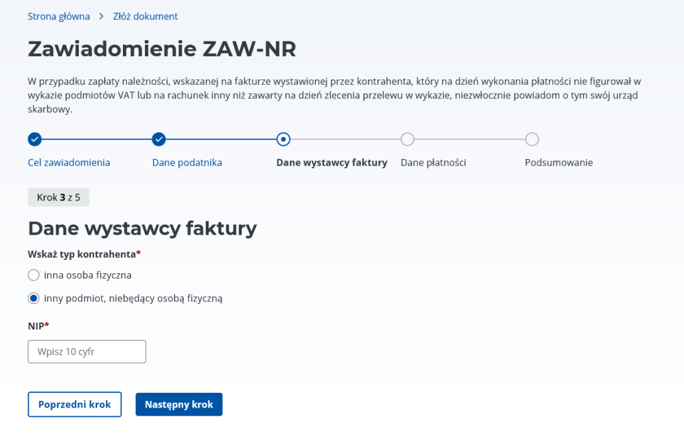Click the empty circle icon for Dane płatności
Viewport: 684px width, 445px height.
pyautogui.click(x=407, y=140)
